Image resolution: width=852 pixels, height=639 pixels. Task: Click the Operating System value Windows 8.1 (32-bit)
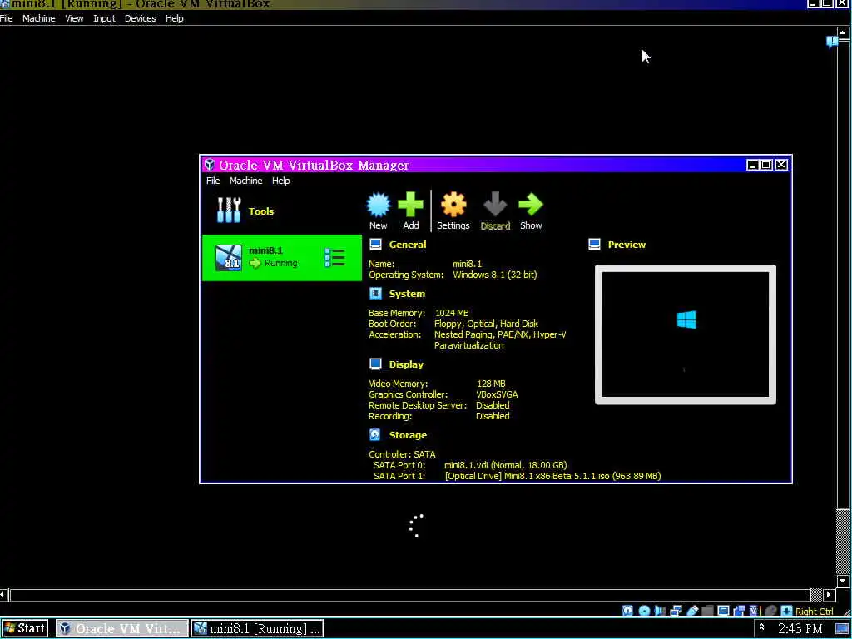click(x=494, y=275)
